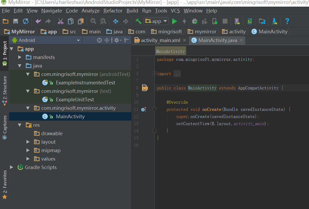Open the SDK Manager download icon
The width and height of the screenshot is (309, 209).
(x=275, y=21)
